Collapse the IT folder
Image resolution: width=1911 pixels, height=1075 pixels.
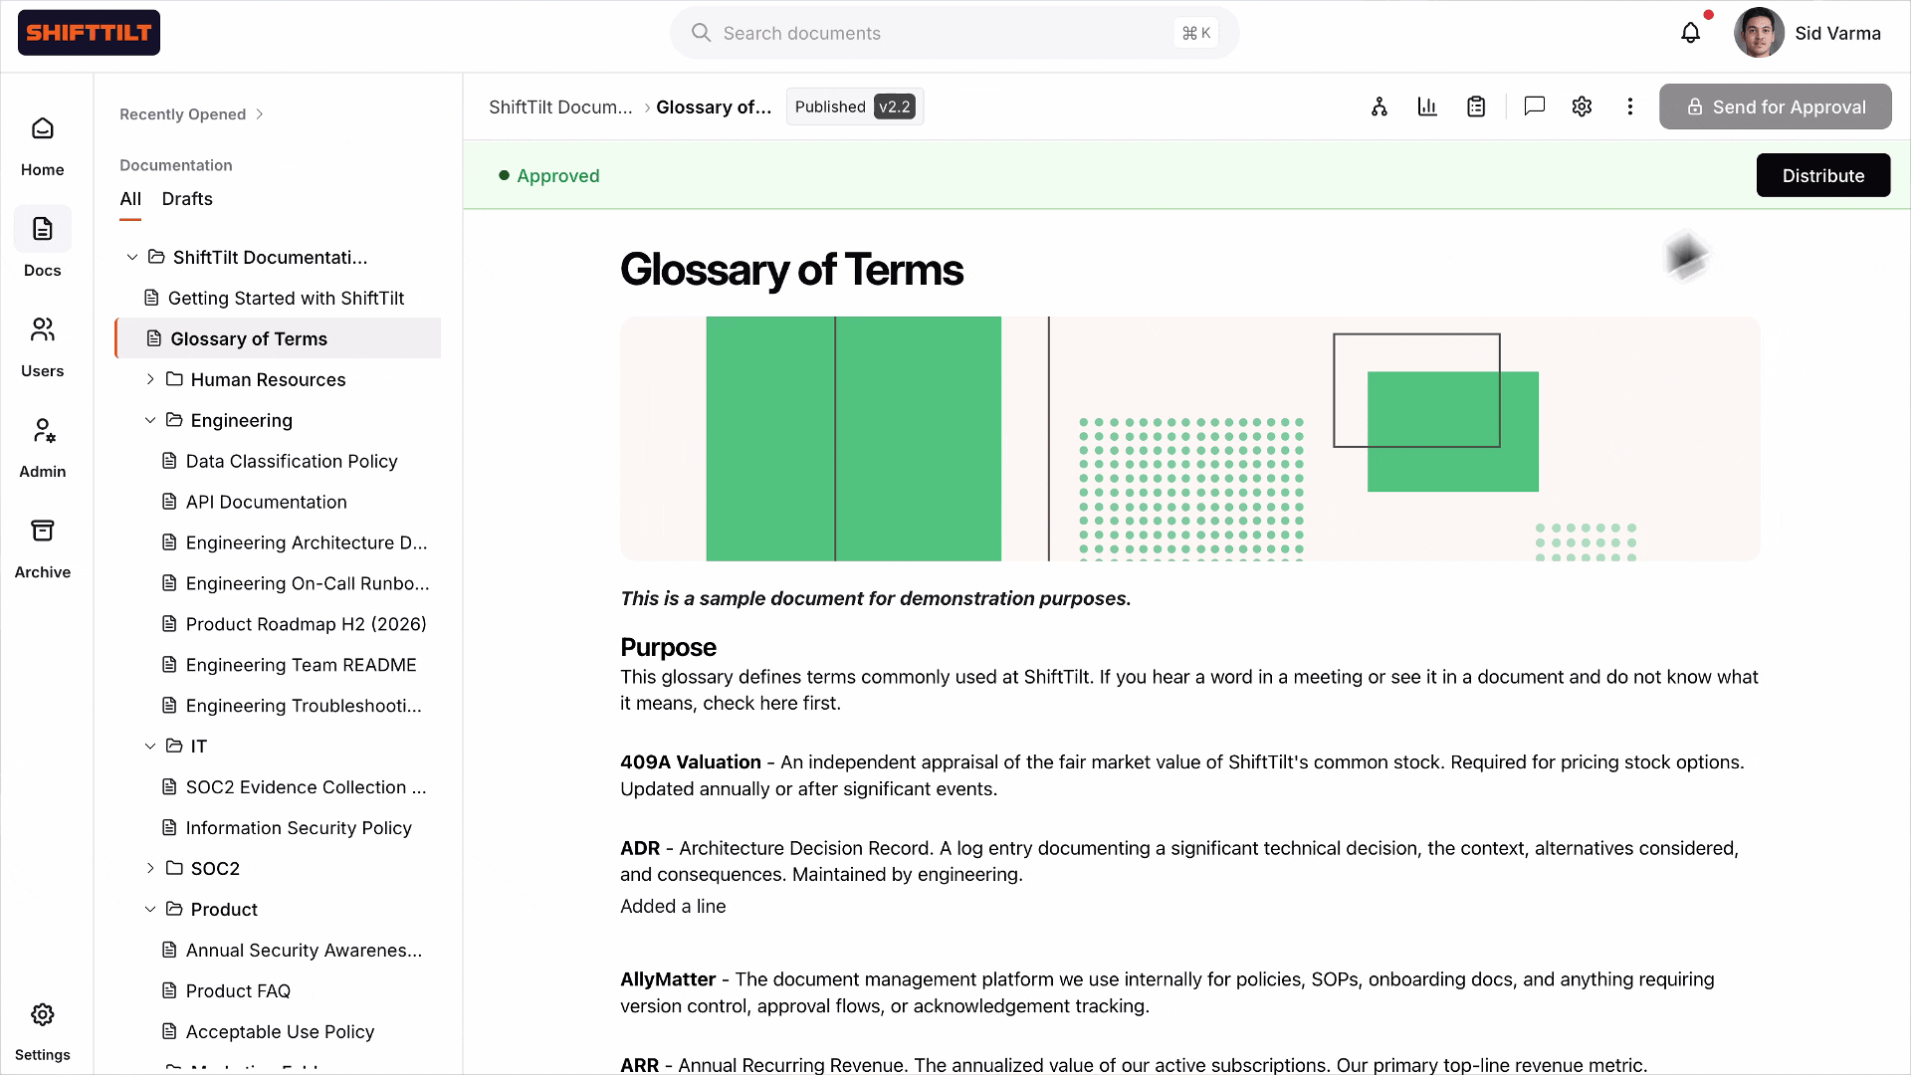pyautogui.click(x=150, y=747)
